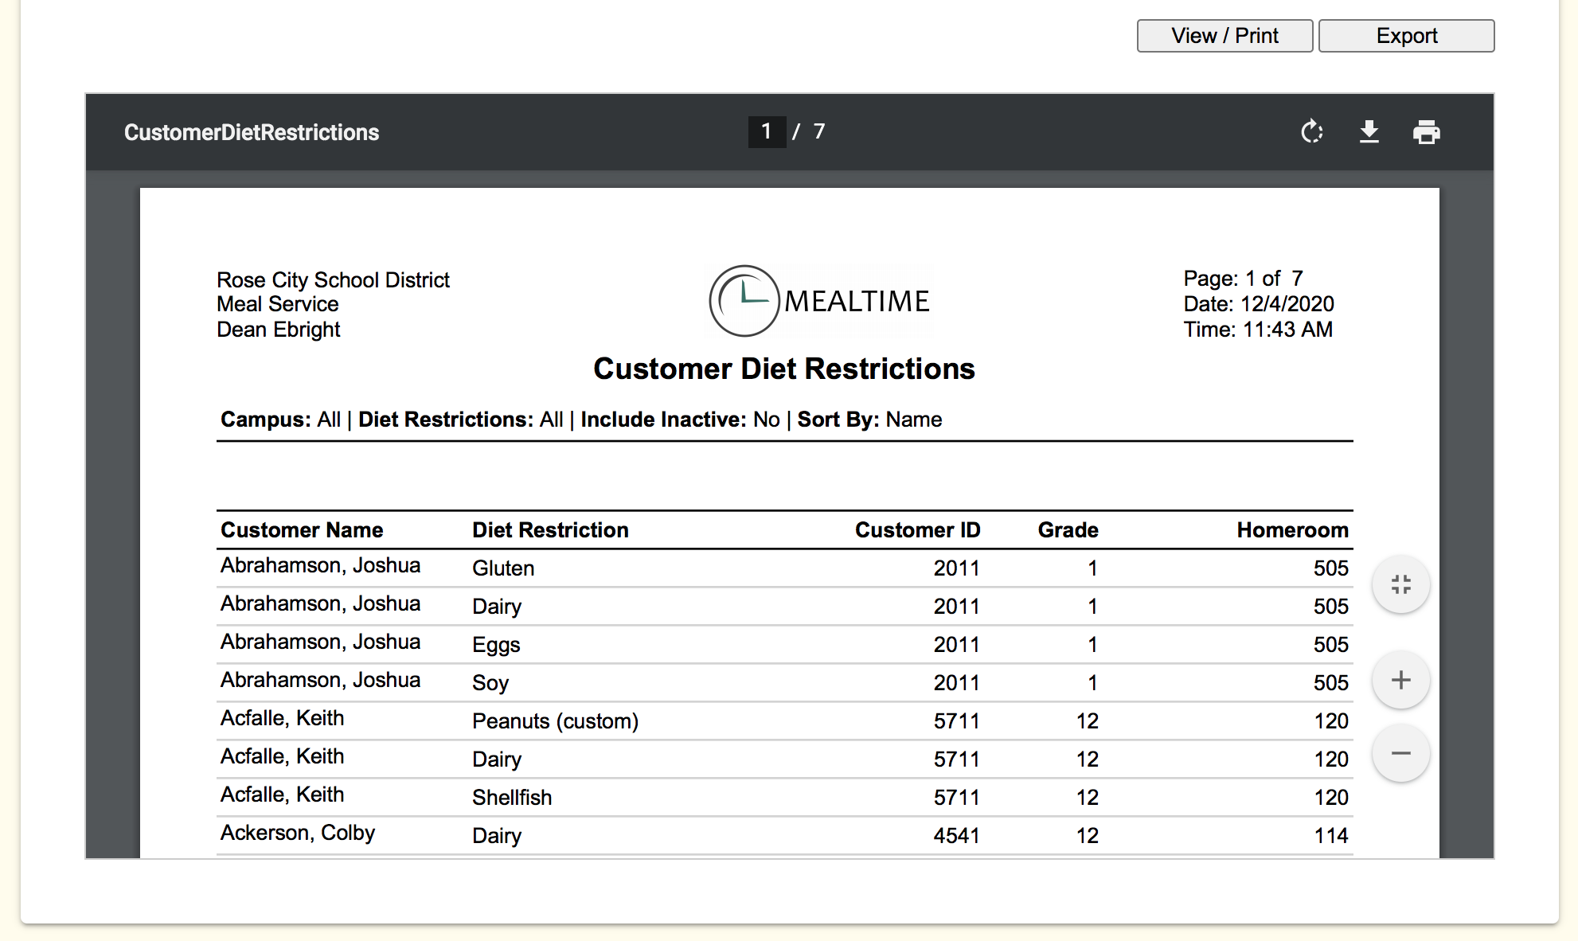Viewport: 1578px width, 941px height.
Task: Click the View / Print button
Action: (1224, 36)
